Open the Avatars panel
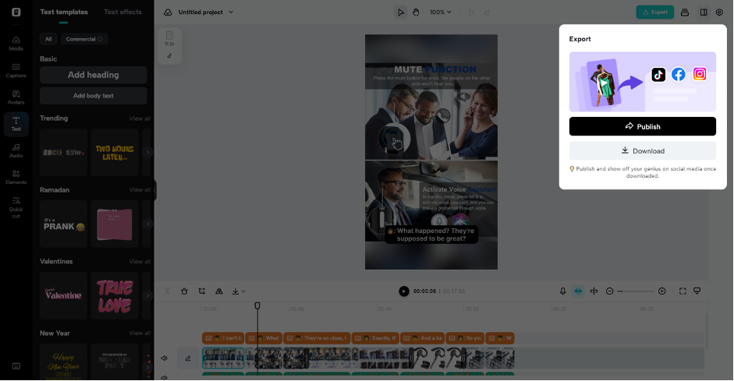 (x=16, y=97)
